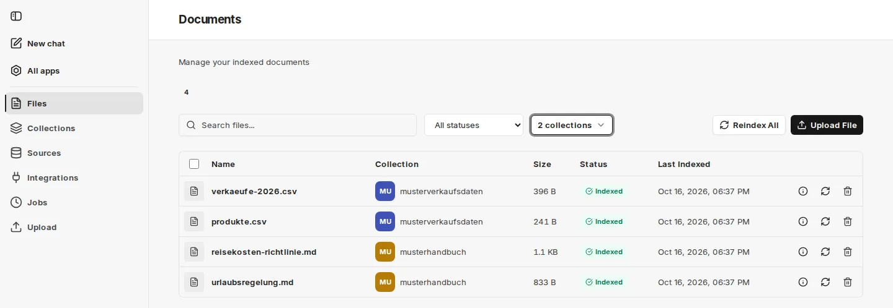Screen dimensions: 893x308
Task: Click musterhandbuch in urlaubsregelung.md row
Action: [433, 282]
